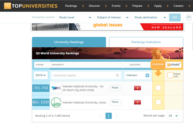The width and height of the screenshot is (193, 123).
Task: Check compare box for Vietnam National University, Hanoi
Action: (158, 102)
